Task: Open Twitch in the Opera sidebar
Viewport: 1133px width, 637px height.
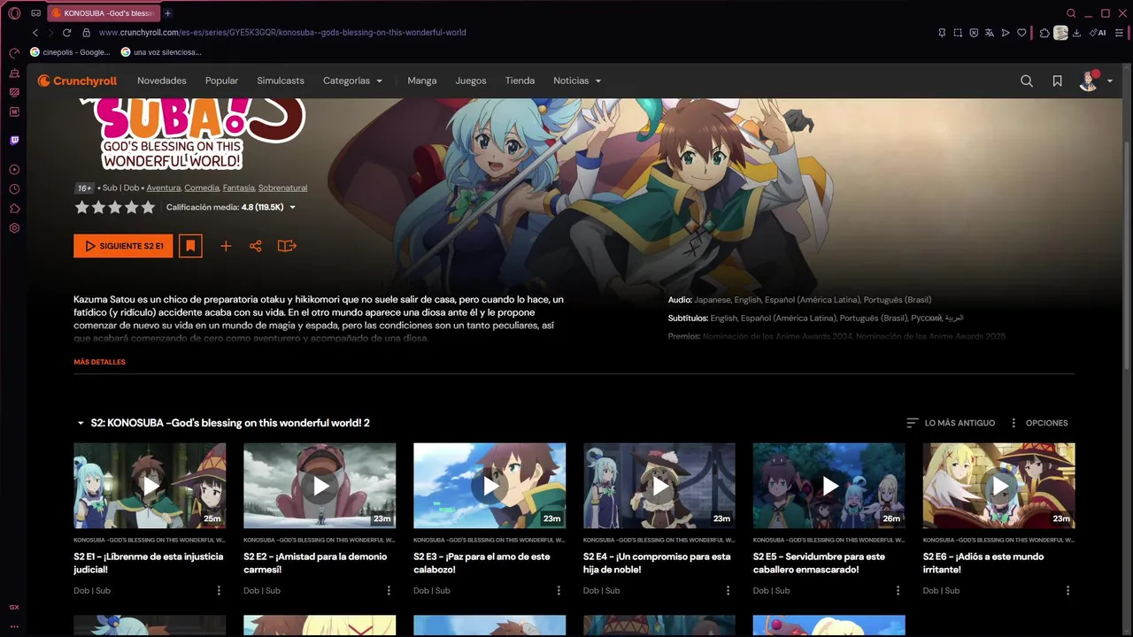Action: (14, 140)
